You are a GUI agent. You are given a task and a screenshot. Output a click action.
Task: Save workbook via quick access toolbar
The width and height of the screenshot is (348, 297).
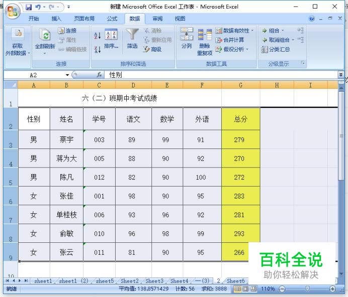tap(29, 8)
